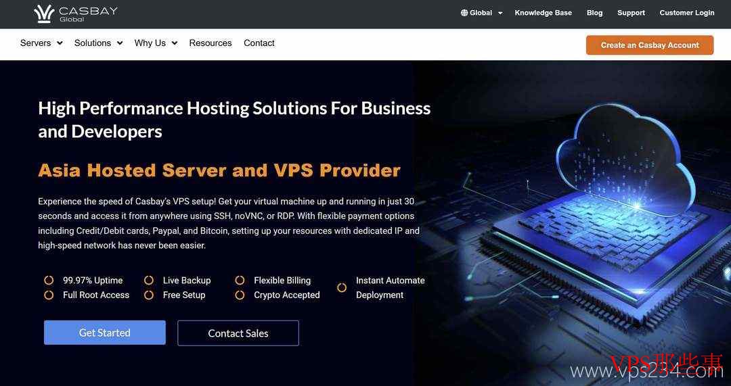Viewport: 731px width, 386px height.
Task: Click the Casbay crown logo icon
Action: [x=44, y=14]
